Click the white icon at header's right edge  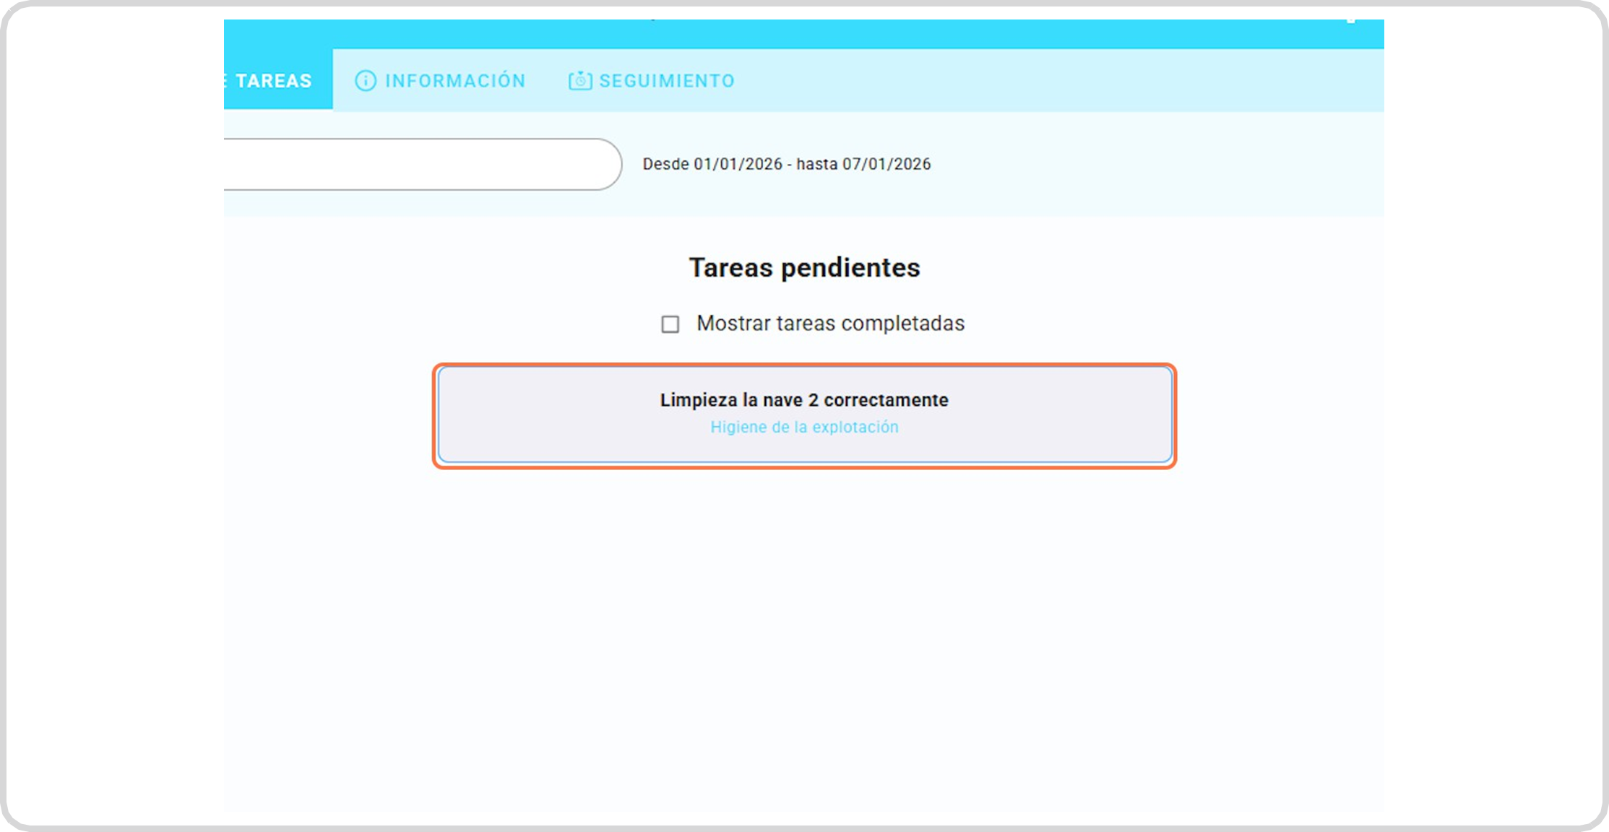tap(1350, 22)
